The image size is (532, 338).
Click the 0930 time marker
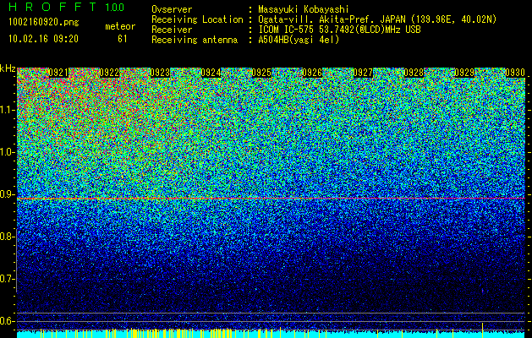coord(515,73)
